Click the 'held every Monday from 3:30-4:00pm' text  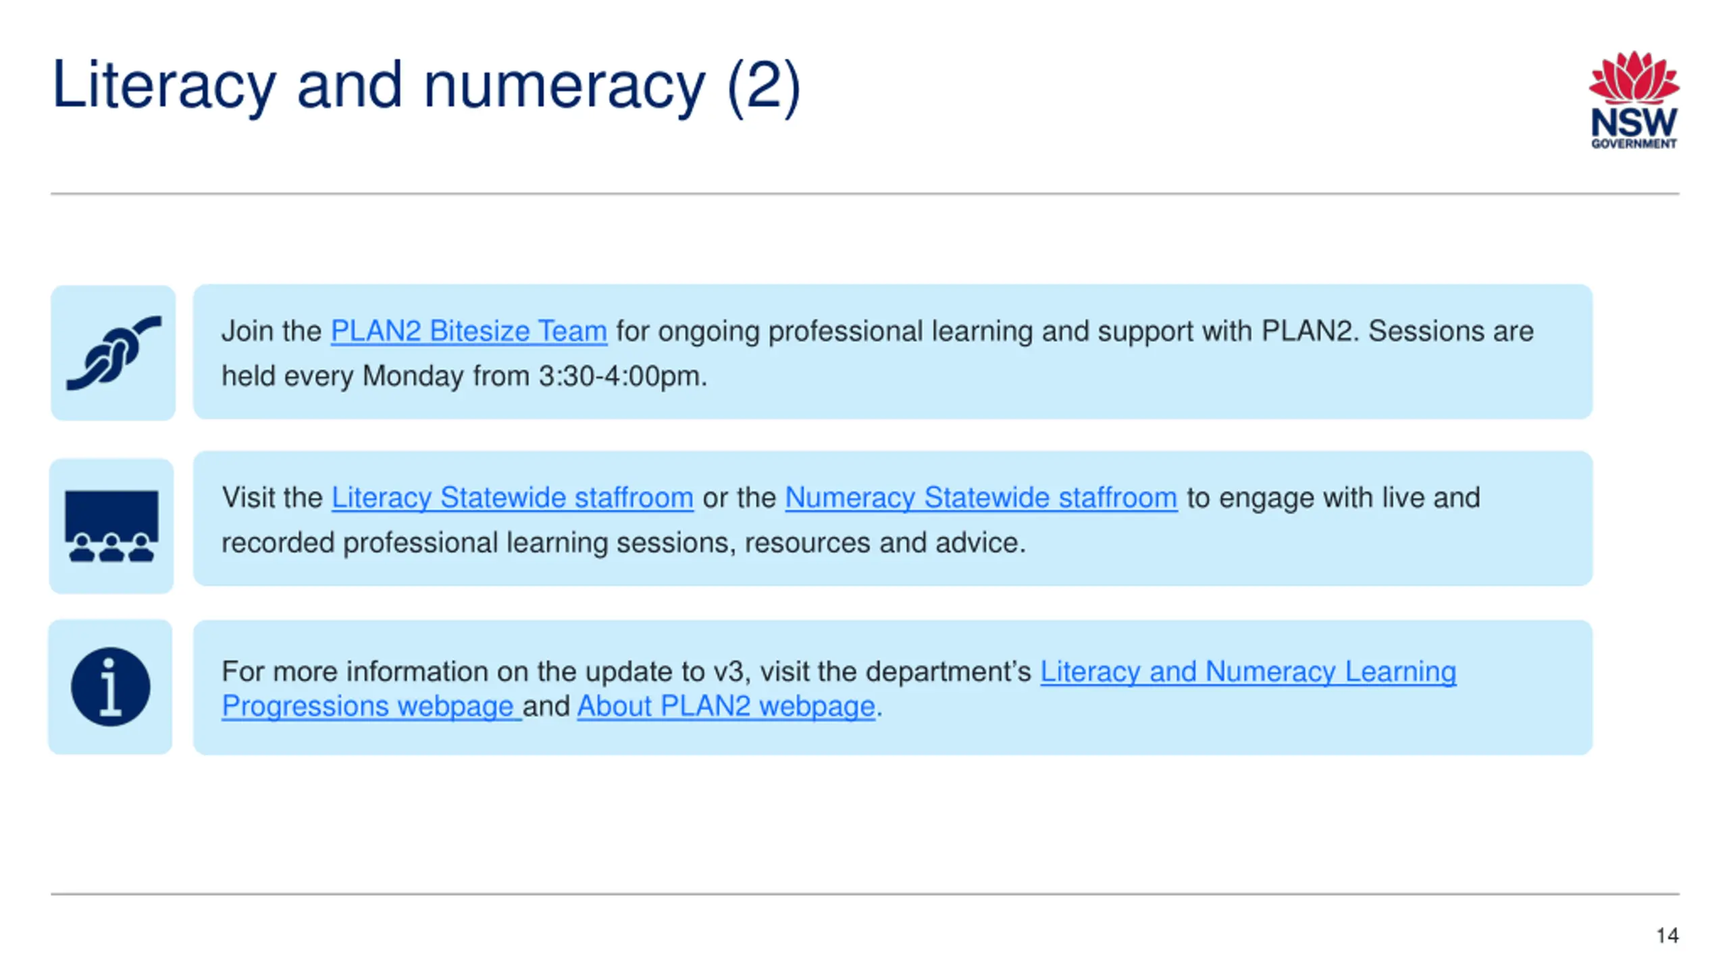[x=464, y=376]
